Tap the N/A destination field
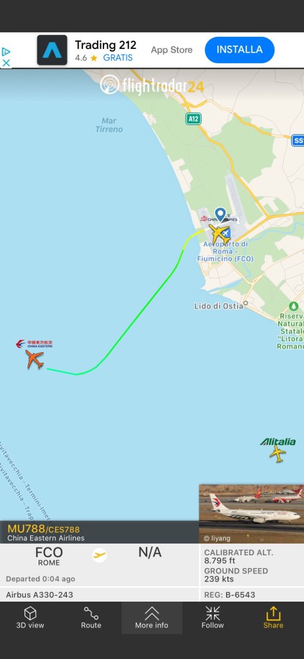This screenshot has width=304, height=659. point(150,552)
